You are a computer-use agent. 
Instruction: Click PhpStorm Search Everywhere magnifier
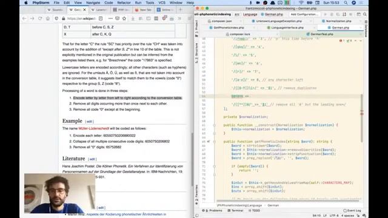tap(365, 15)
